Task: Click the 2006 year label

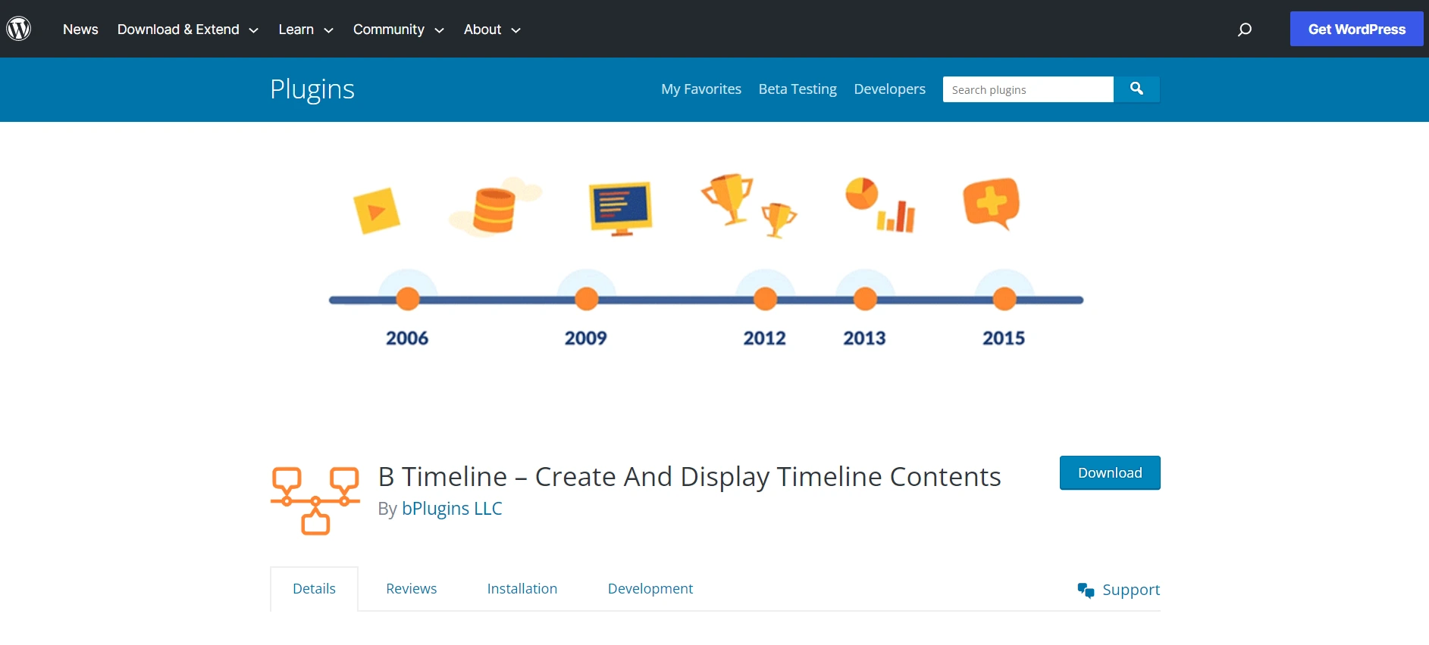Action: tap(407, 338)
